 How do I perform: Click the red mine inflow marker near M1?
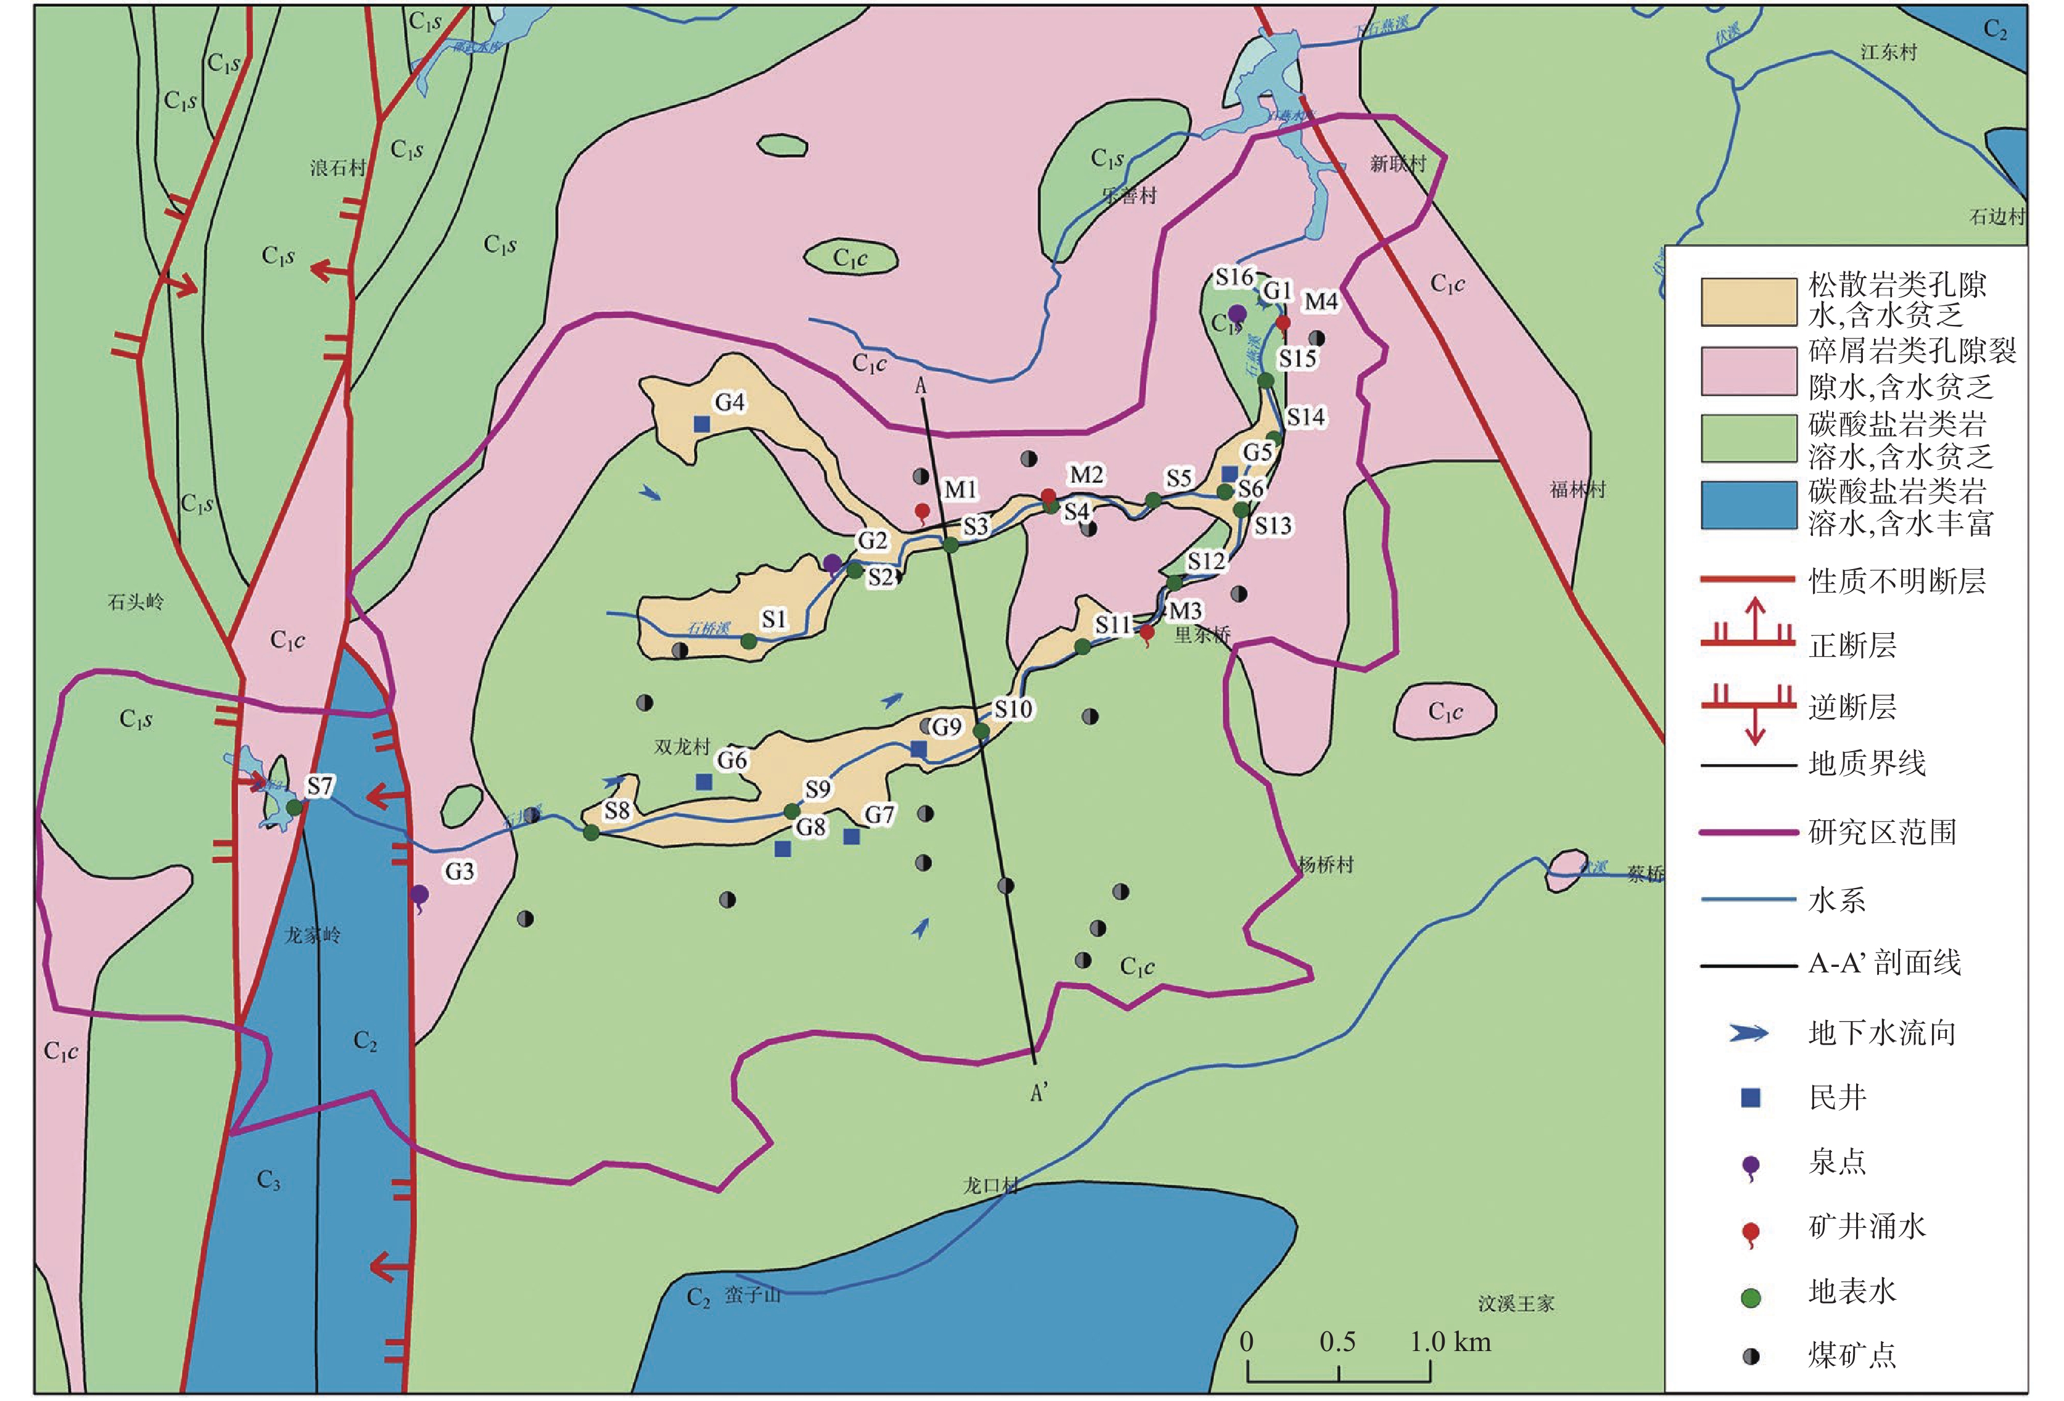[x=923, y=511]
